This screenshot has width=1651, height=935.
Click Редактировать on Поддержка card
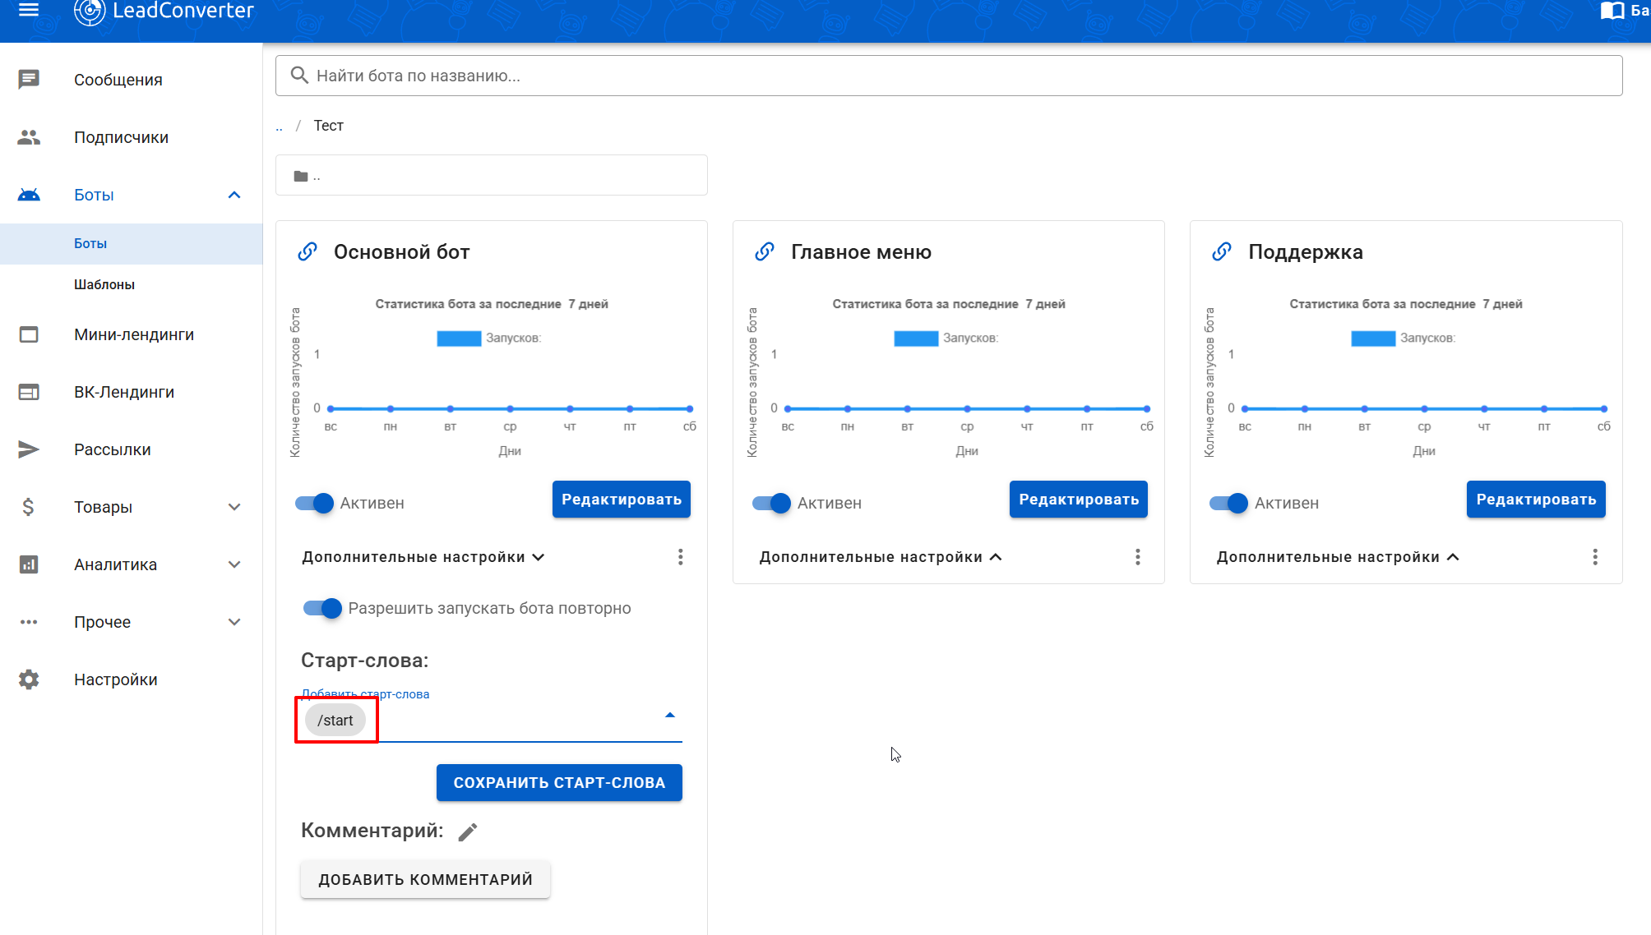(x=1535, y=500)
